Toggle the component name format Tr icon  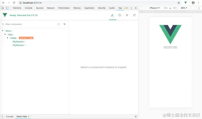click(65, 24)
